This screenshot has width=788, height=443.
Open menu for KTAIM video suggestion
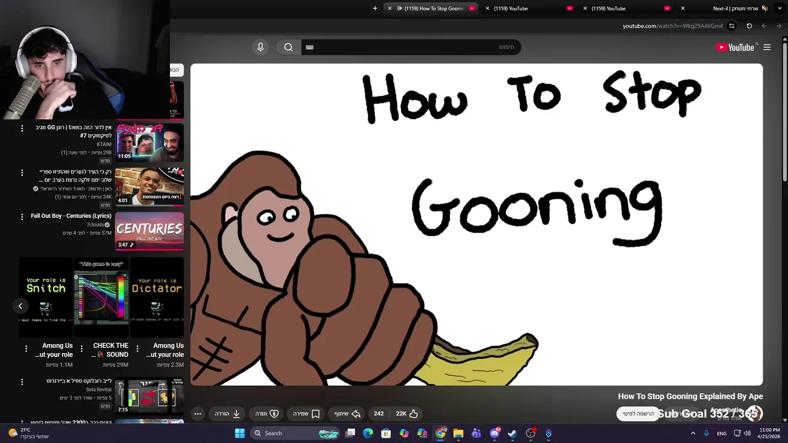tap(22, 128)
